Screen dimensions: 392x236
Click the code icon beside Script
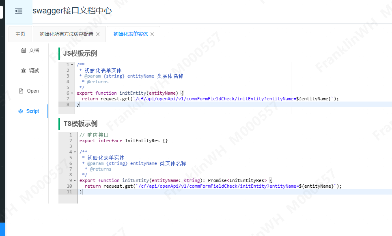[21, 111]
